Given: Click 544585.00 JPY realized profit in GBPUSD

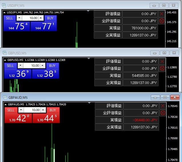Looking at the screenshot, I should click(x=141, y=76).
